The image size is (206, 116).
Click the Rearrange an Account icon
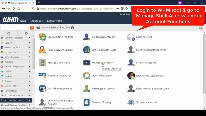click(87, 89)
